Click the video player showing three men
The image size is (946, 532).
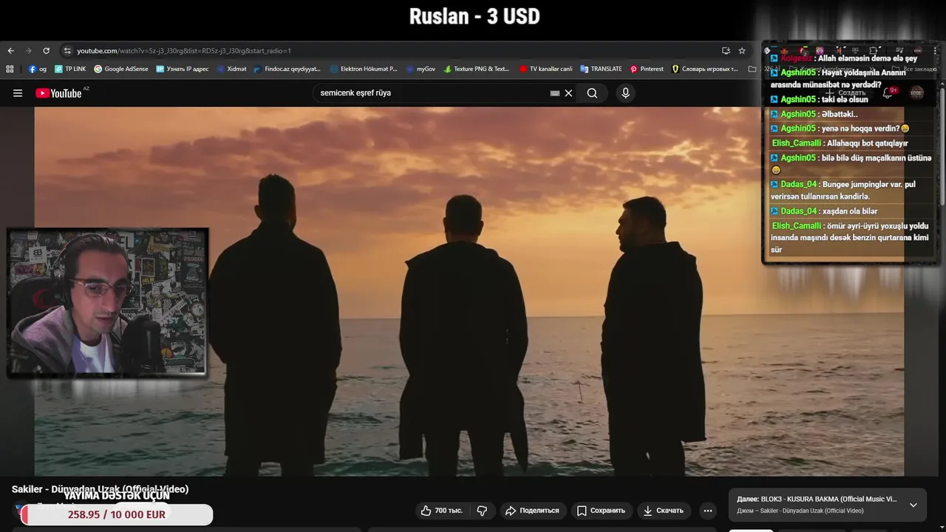coord(469,291)
